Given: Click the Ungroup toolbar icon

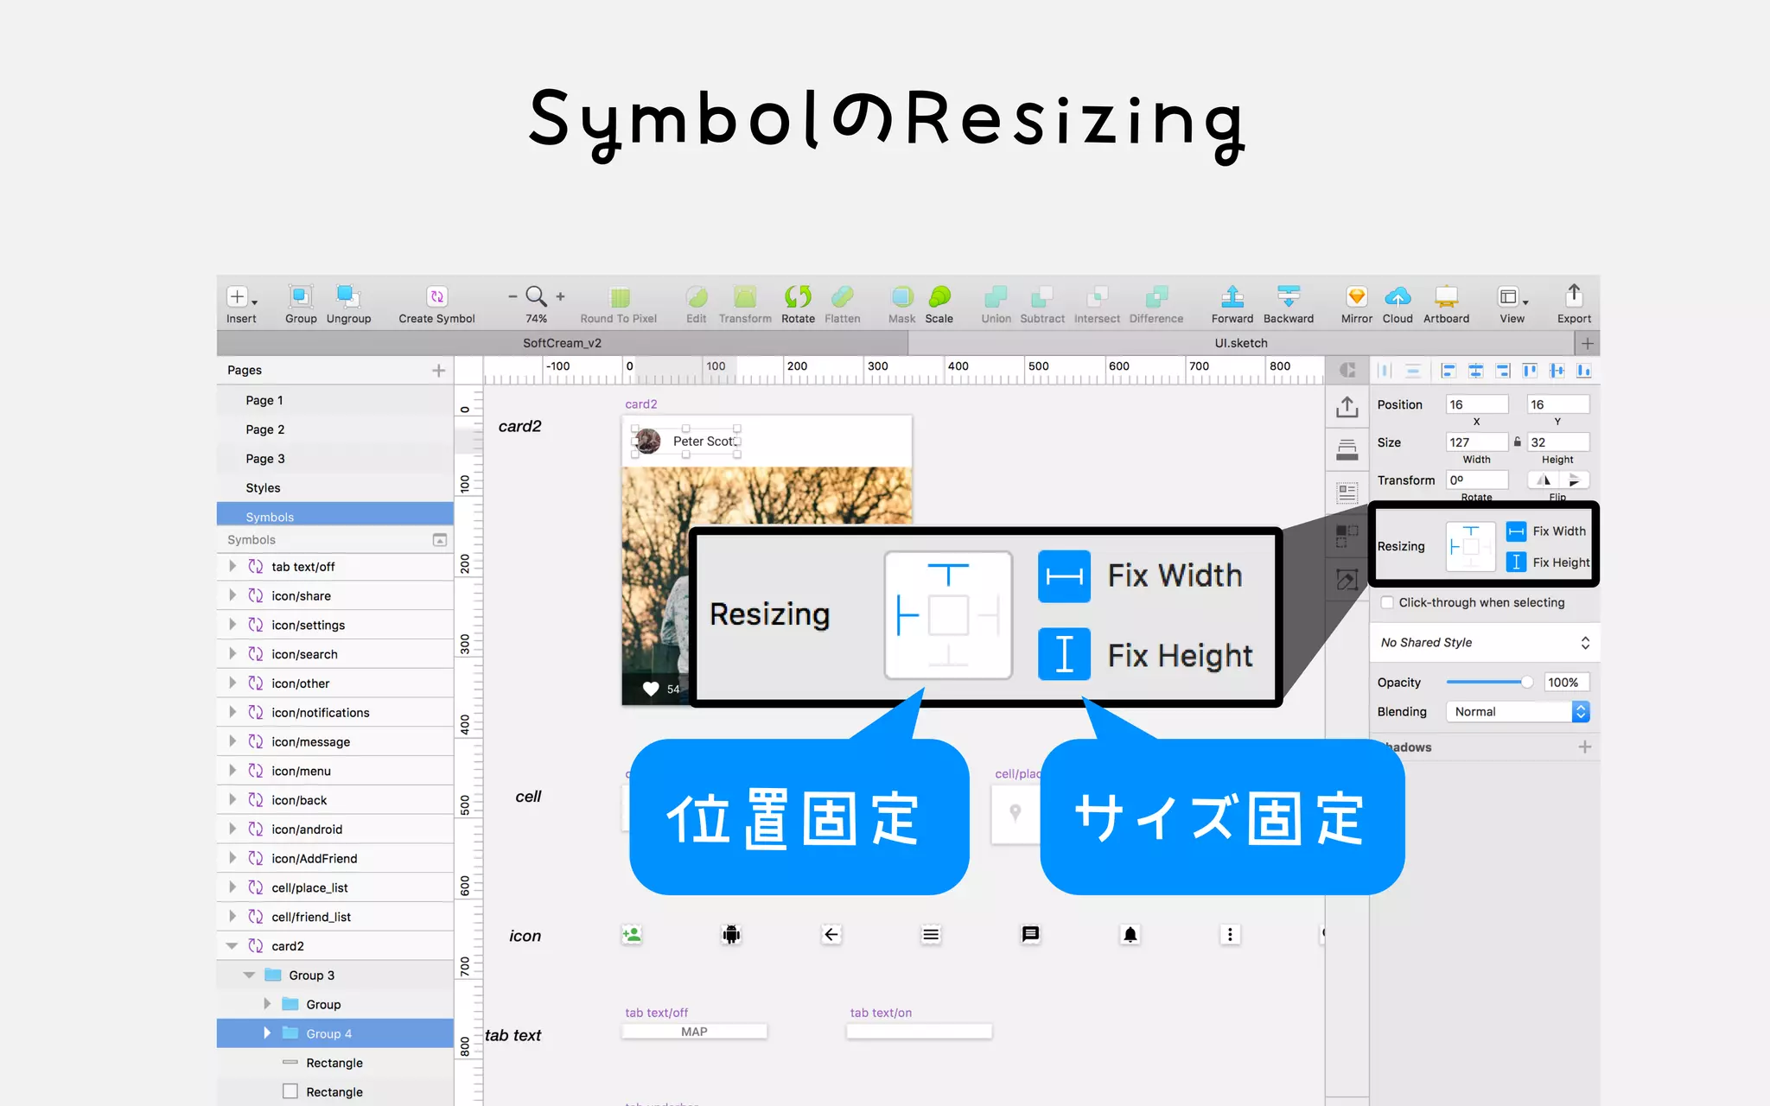Looking at the screenshot, I should click(348, 296).
